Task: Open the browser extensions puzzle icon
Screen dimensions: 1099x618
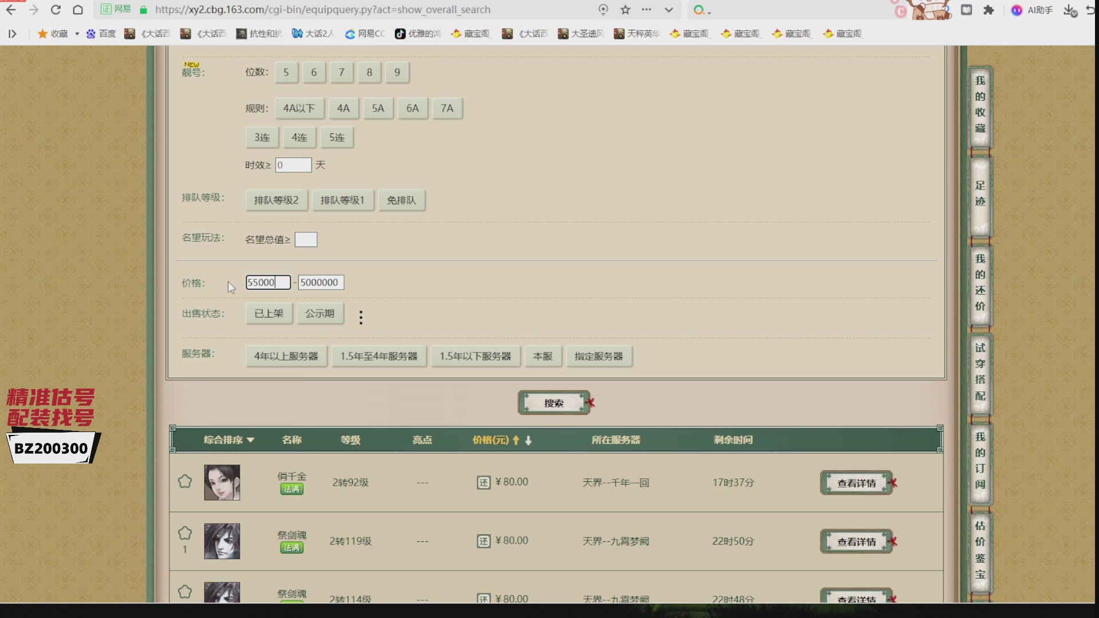Action: tap(989, 10)
